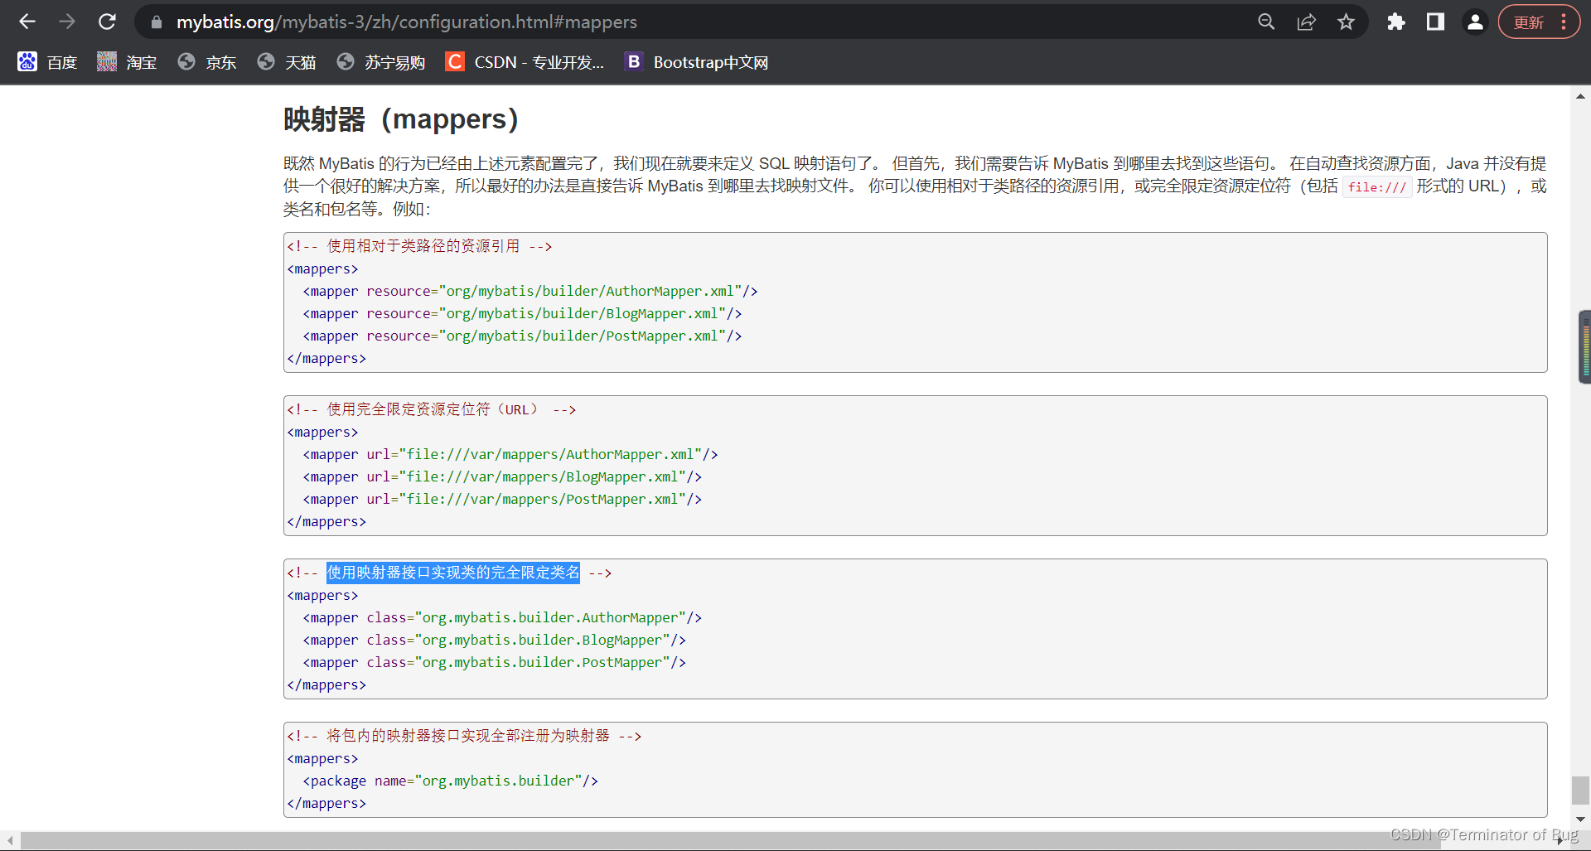Open the CSDN bookmark
This screenshot has height=851, width=1591.
pos(525,62)
